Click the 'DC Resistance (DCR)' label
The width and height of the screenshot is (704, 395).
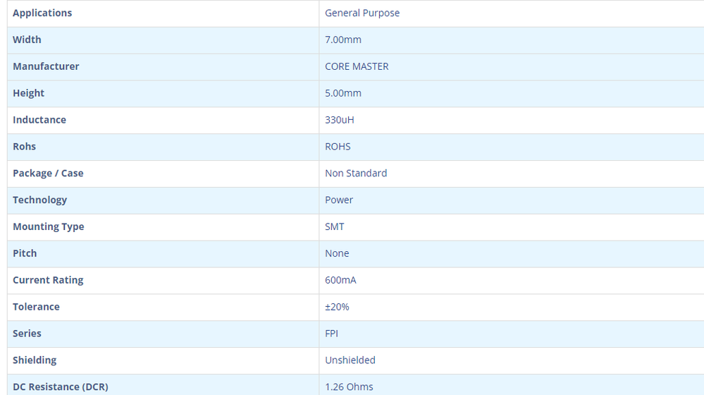[61, 387]
